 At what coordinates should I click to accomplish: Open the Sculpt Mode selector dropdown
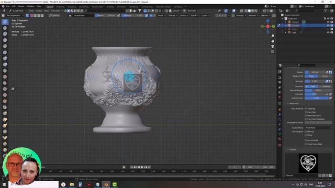[18, 10]
